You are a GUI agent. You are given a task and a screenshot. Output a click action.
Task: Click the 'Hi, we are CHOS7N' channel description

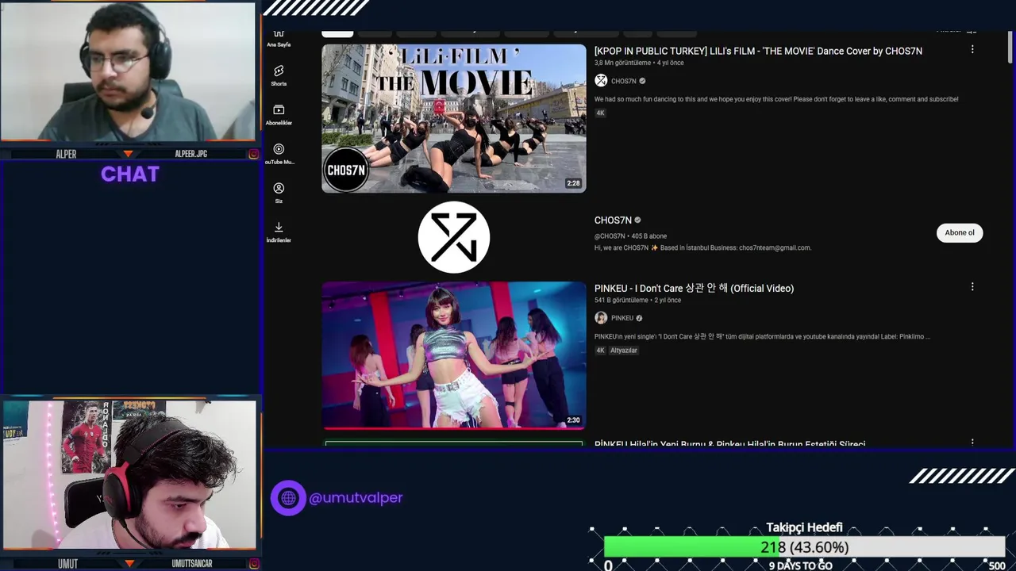tap(702, 247)
